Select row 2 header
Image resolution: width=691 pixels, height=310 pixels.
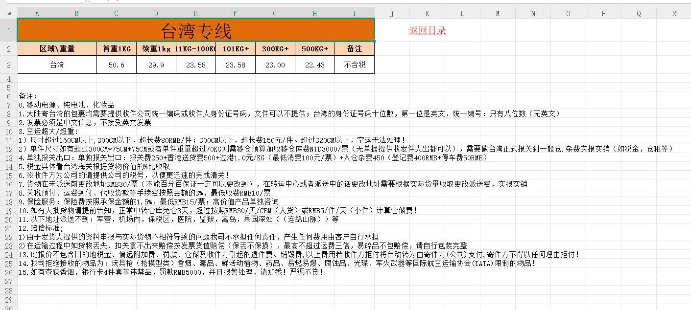pyautogui.click(x=9, y=48)
